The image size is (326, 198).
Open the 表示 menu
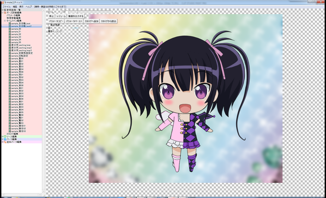click(21, 7)
